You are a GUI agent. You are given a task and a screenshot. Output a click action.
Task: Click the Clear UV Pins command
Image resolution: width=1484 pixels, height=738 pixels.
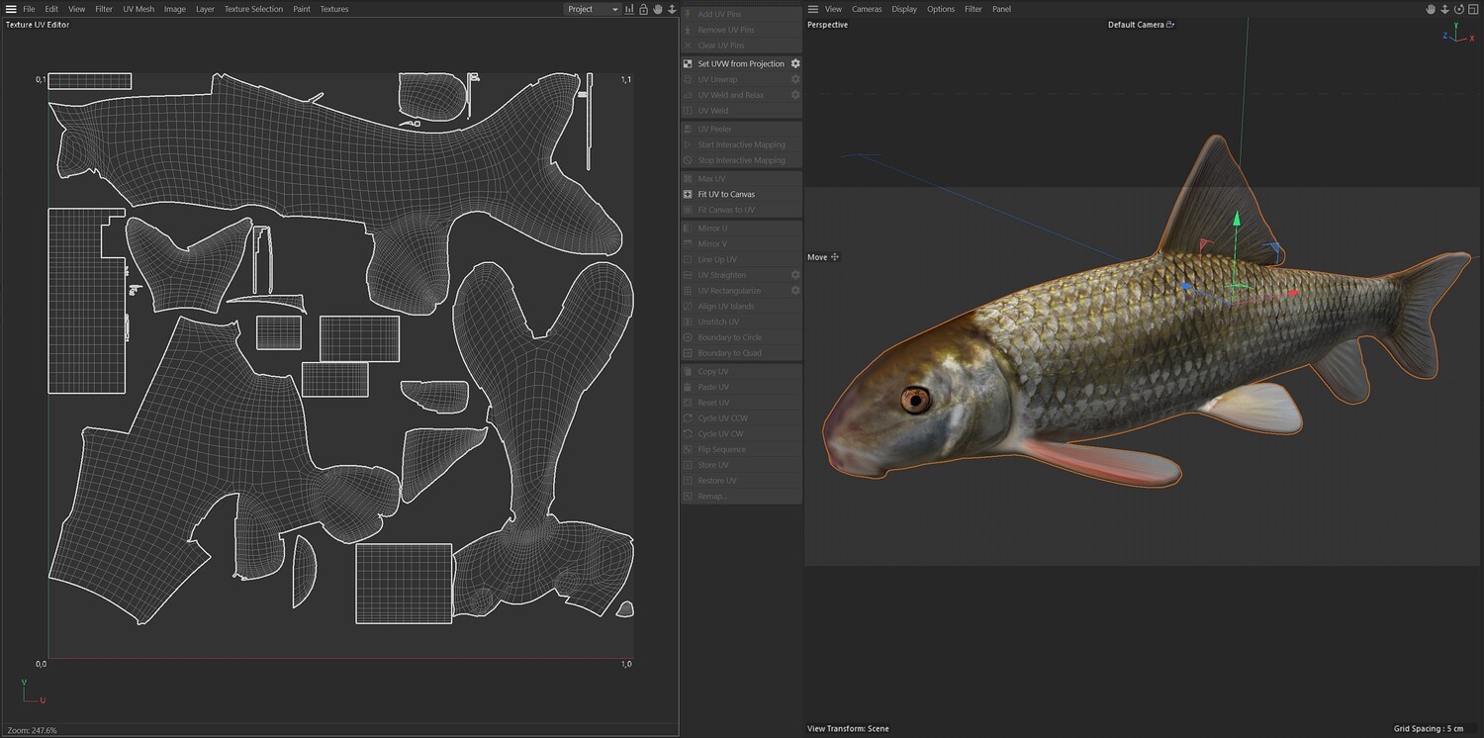point(741,46)
